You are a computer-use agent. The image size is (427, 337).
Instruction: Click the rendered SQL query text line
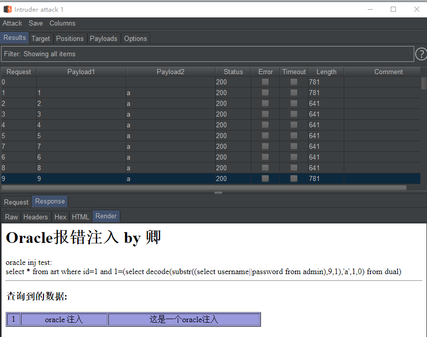pos(203,272)
